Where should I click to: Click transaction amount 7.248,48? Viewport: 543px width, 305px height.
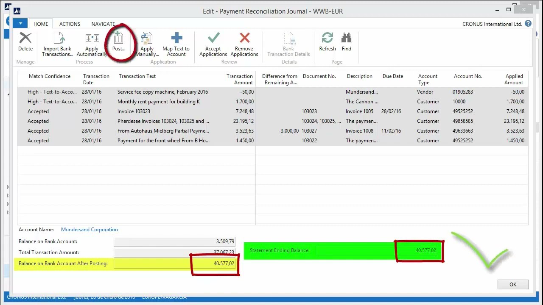245,111
